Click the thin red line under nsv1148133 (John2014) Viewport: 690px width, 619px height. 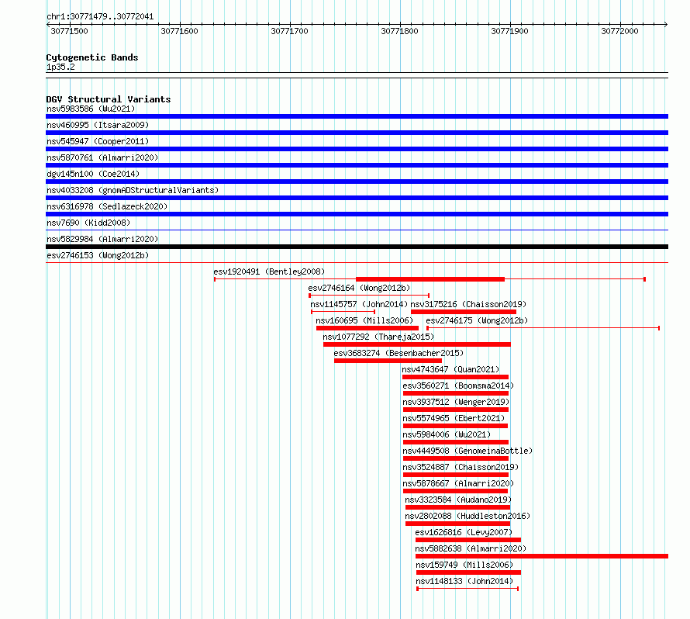point(467,589)
